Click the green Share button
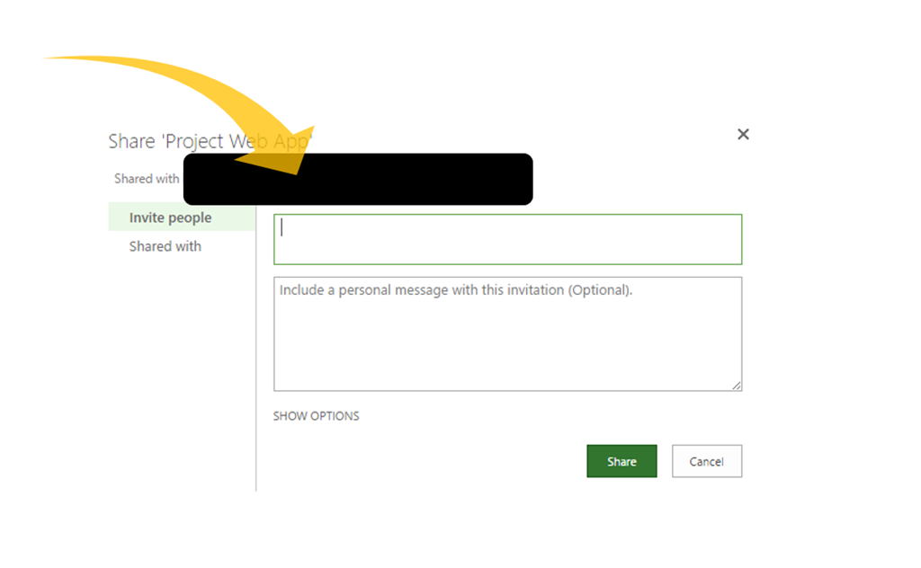The width and height of the screenshot is (921, 568). point(621,461)
